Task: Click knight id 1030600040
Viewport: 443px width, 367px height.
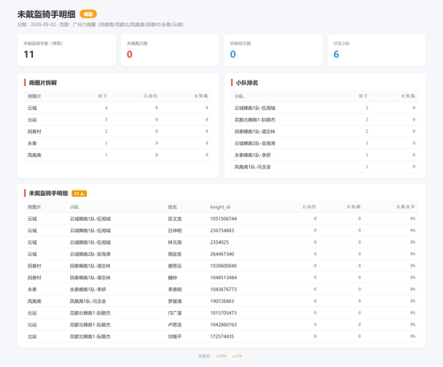Action: point(223,266)
